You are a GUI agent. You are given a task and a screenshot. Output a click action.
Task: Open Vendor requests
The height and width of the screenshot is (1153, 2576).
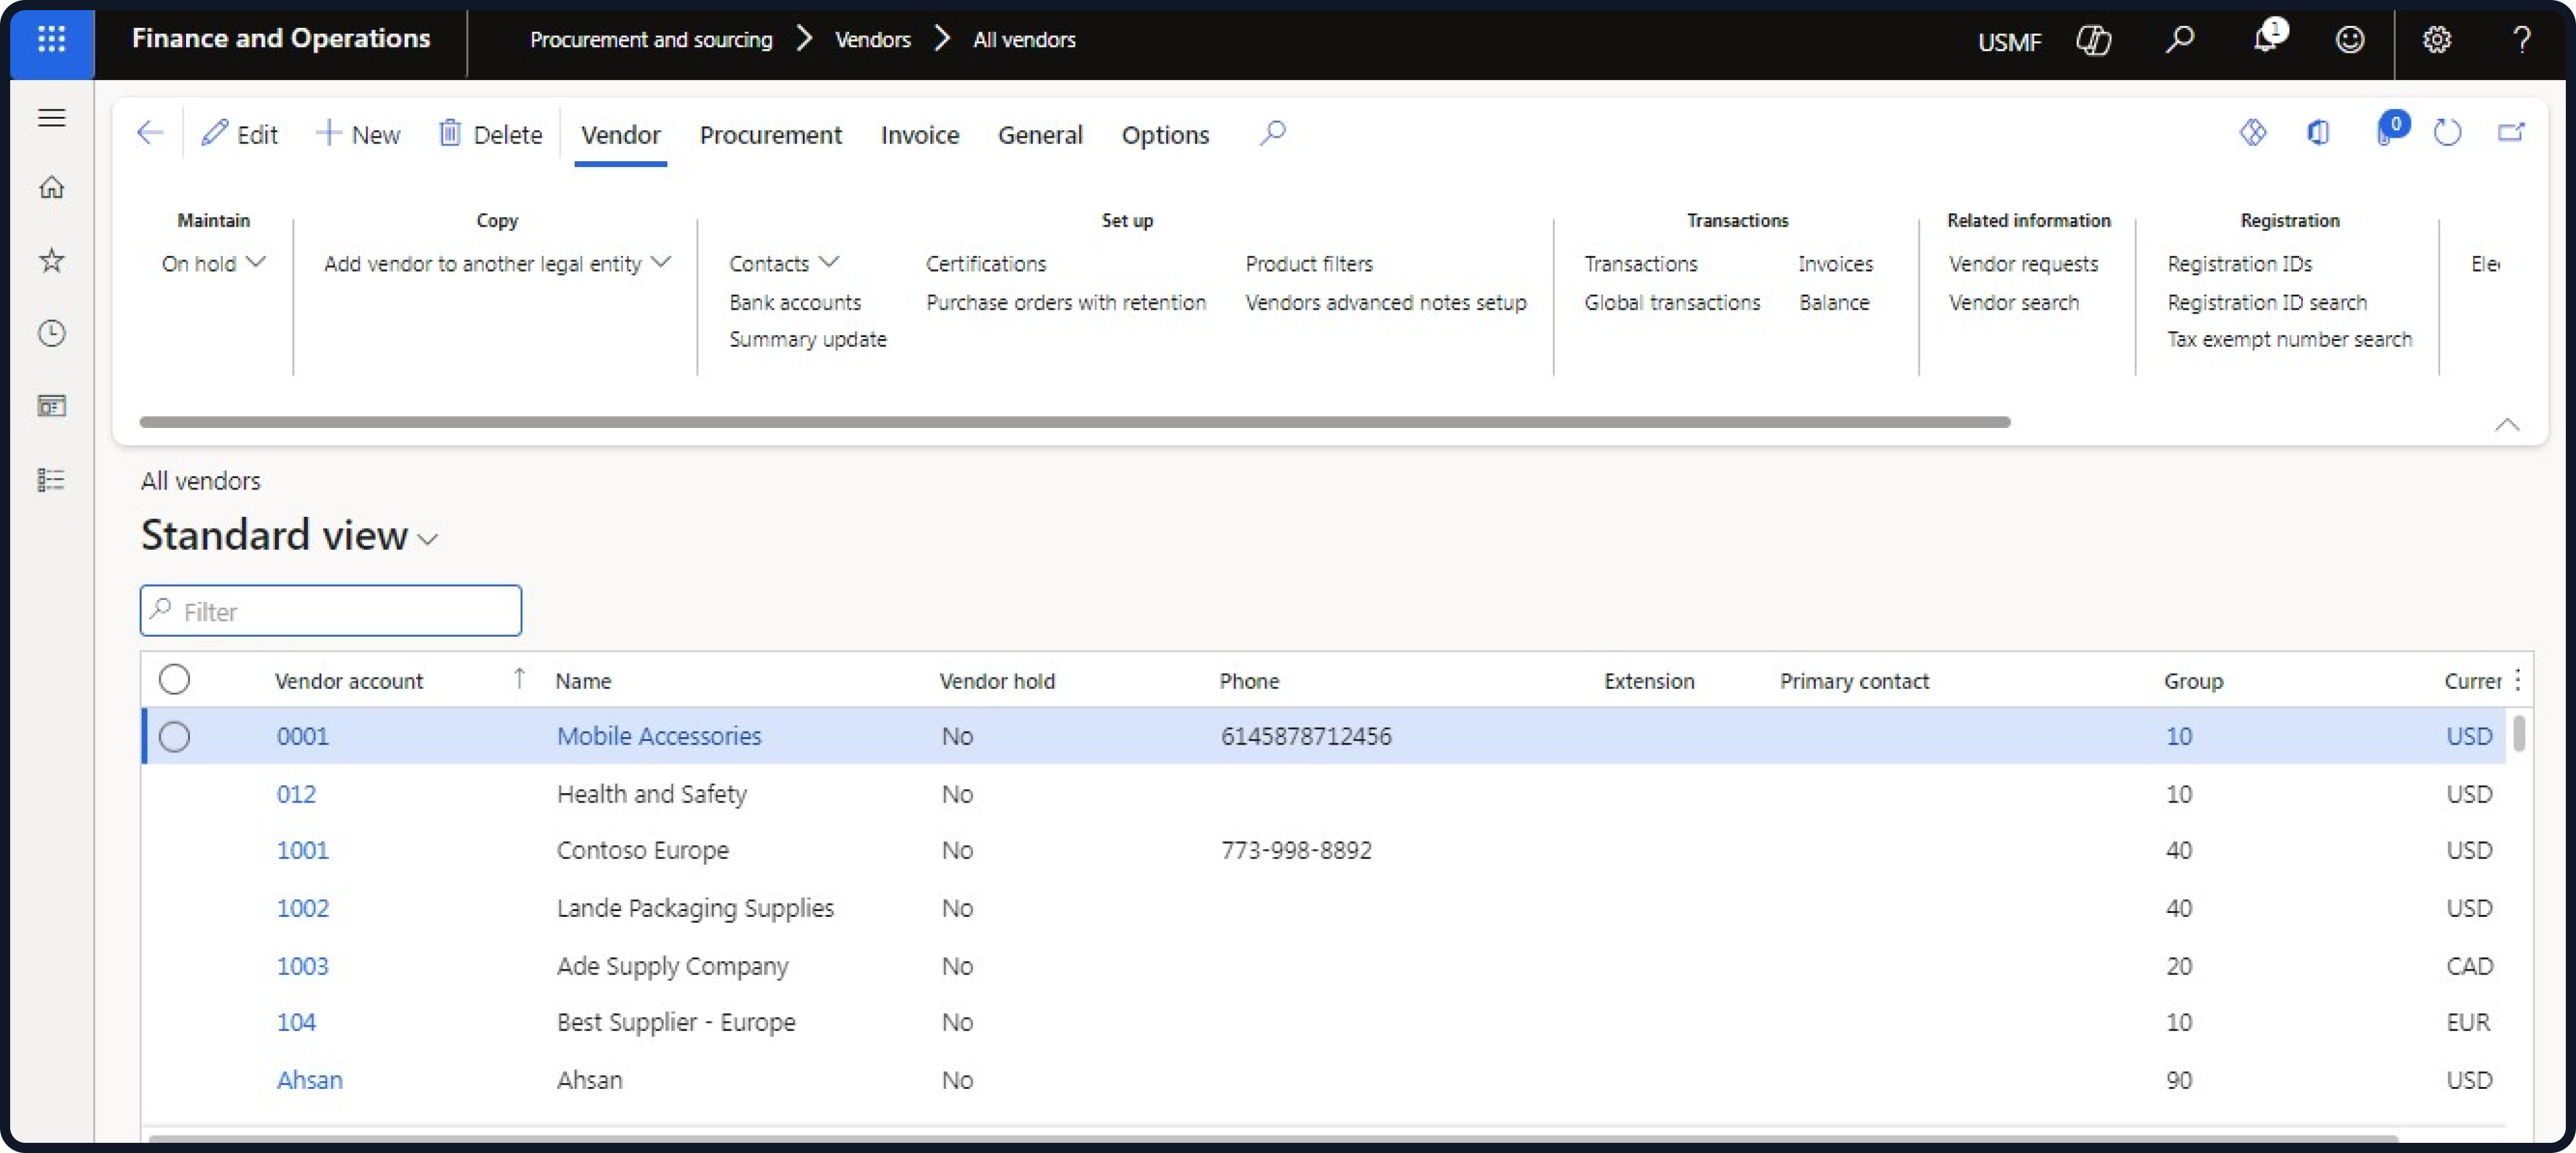click(2023, 263)
